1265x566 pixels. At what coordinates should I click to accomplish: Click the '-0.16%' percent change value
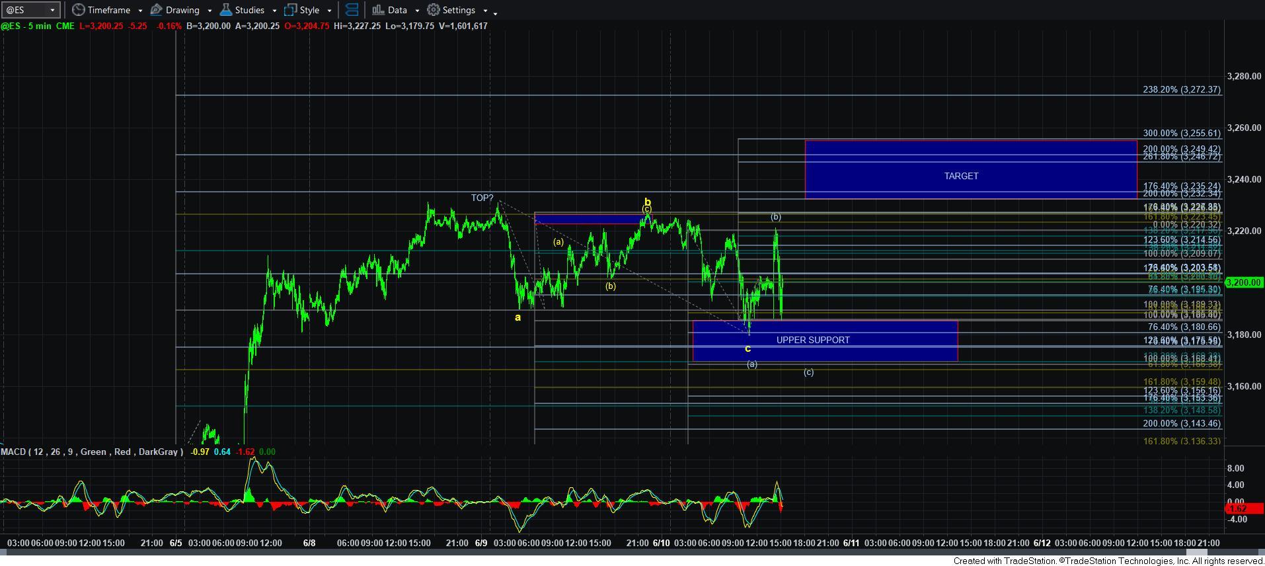point(168,26)
